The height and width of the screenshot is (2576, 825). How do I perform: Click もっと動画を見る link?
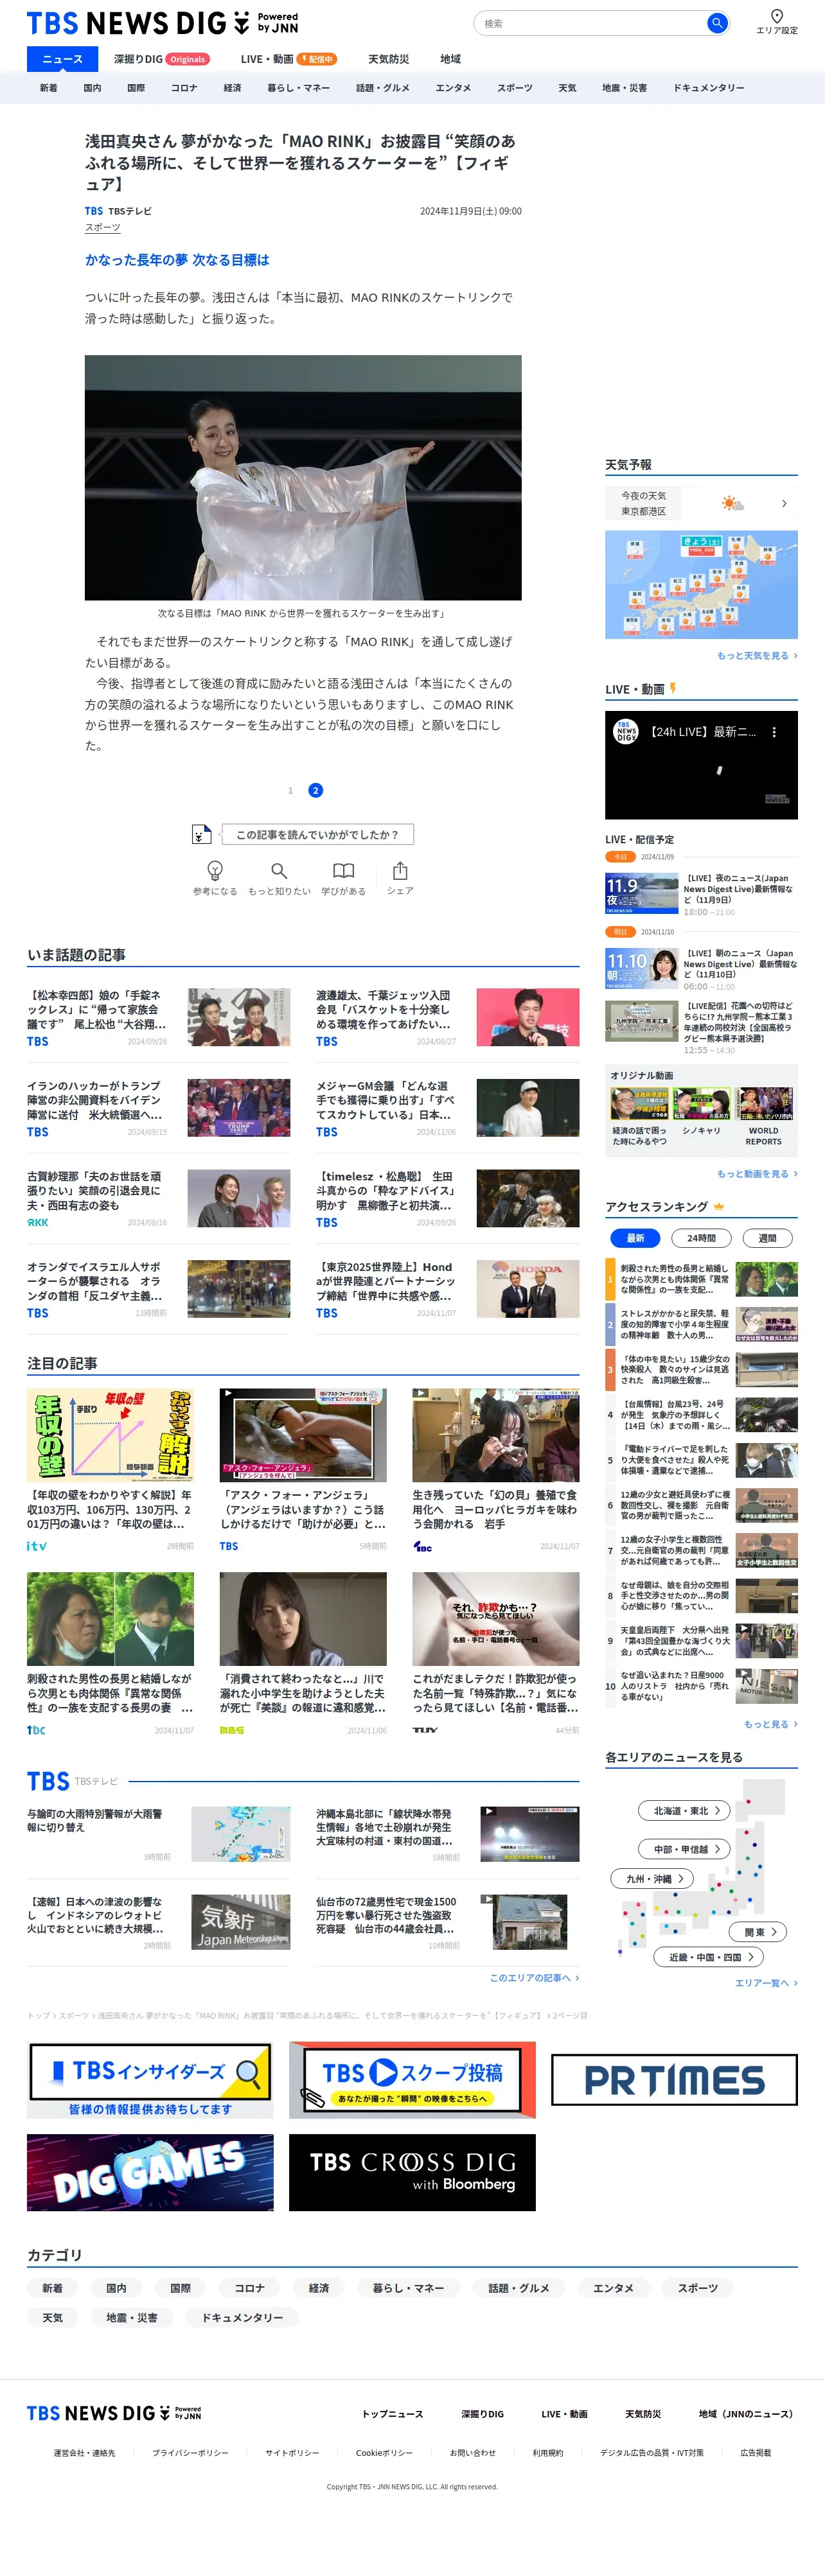[757, 1173]
